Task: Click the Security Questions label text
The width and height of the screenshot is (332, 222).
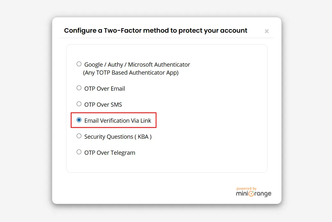Action: pos(118,136)
